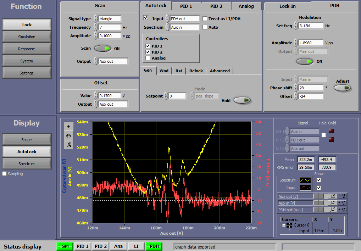Click the Set freq 3.13M field

pos(311,26)
